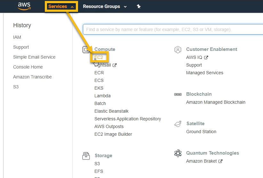Click the Compute category heading
Viewport: 263px width, 178px height.
(x=105, y=49)
